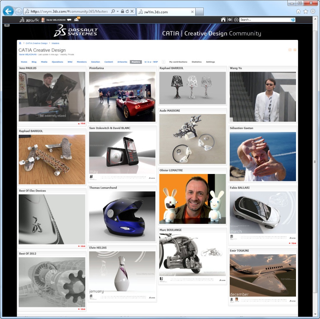Image resolution: width=320 pixels, height=319 pixels.
Task: Select the highlighted Masters tab
Action: 136,62
